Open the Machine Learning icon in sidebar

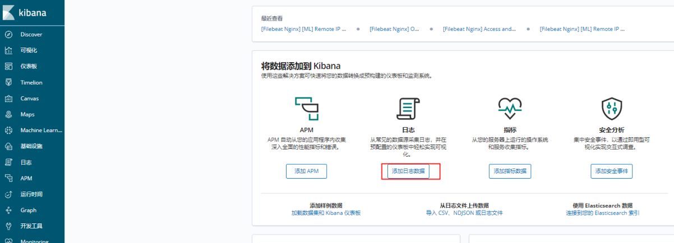click(8, 130)
